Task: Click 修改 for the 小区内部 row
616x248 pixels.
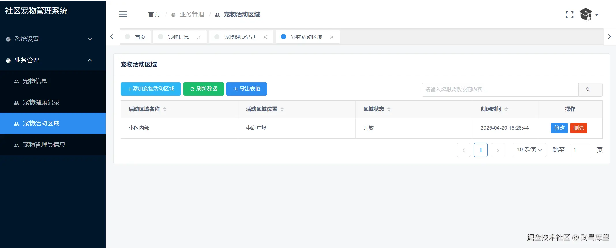Action: click(x=559, y=128)
